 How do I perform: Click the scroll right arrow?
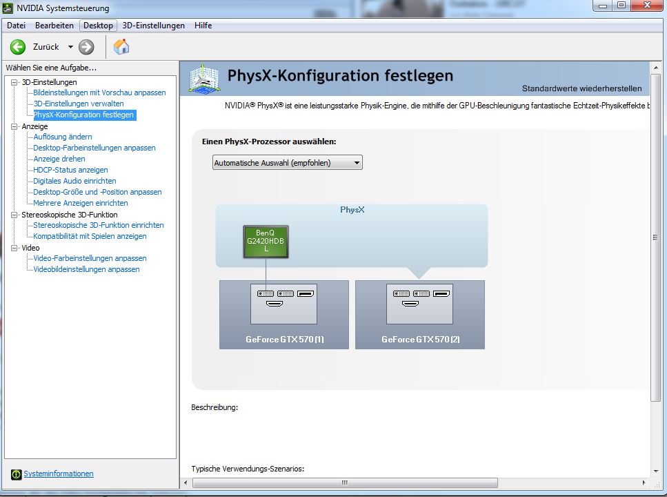pyautogui.click(x=644, y=483)
